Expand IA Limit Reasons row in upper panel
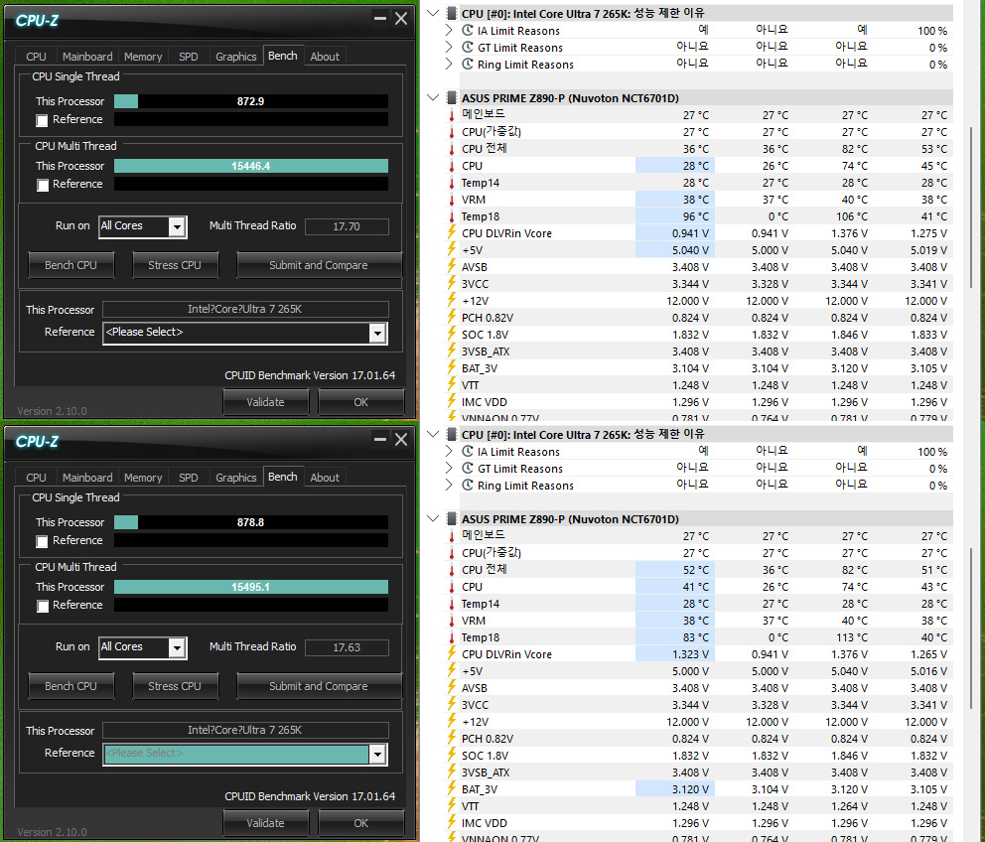Image resolution: width=985 pixels, height=842 pixels. point(449,30)
